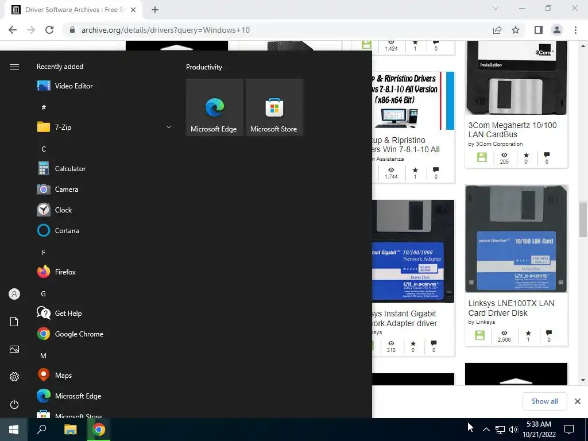
Task: Launch Google Chrome from the app list
Action: 105,334
